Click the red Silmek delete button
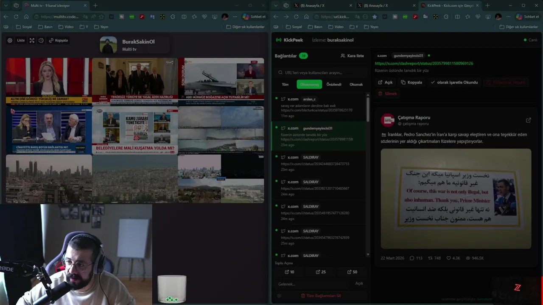The height and width of the screenshot is (305, 543). click(388, 94)
